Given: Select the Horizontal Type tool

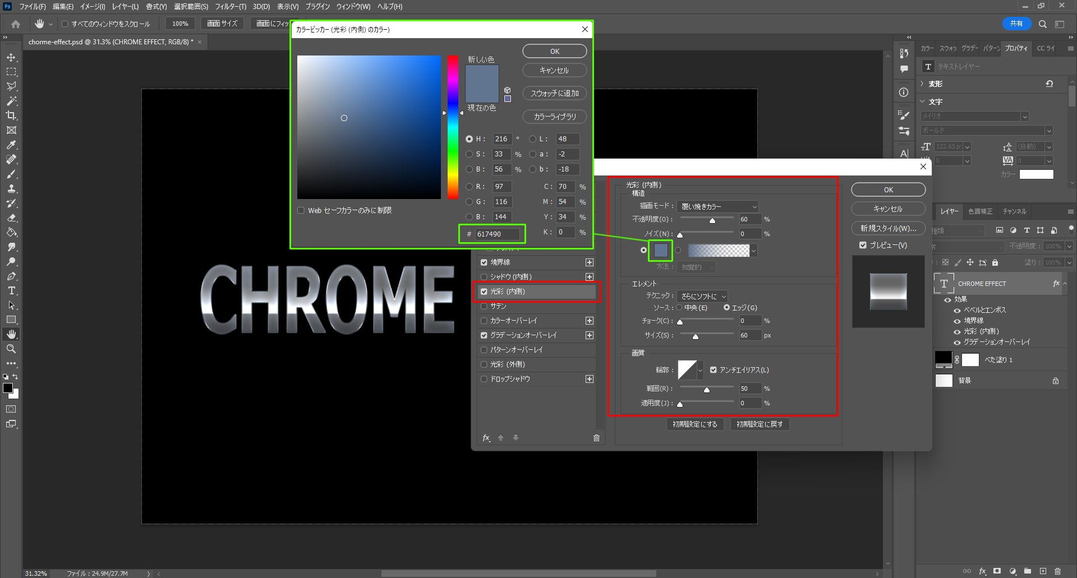Looking at the screenshot, I should point(11,290).
